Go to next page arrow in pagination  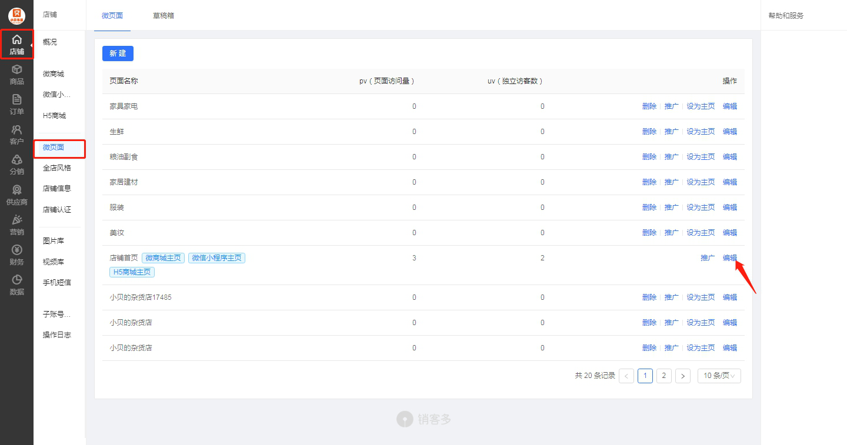pos(682,376)
